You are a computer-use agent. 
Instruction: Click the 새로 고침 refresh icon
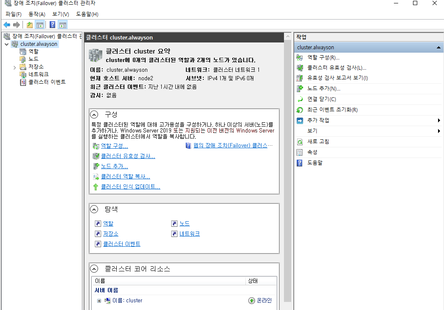tap(300, 142)
